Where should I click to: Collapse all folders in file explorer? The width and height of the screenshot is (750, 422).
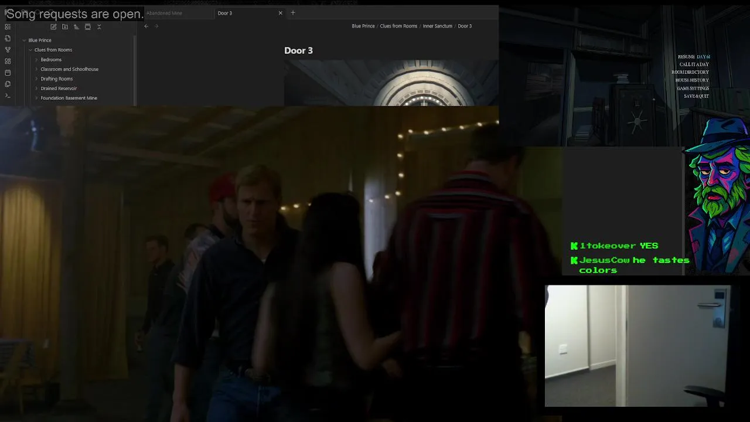coord(99,26)
